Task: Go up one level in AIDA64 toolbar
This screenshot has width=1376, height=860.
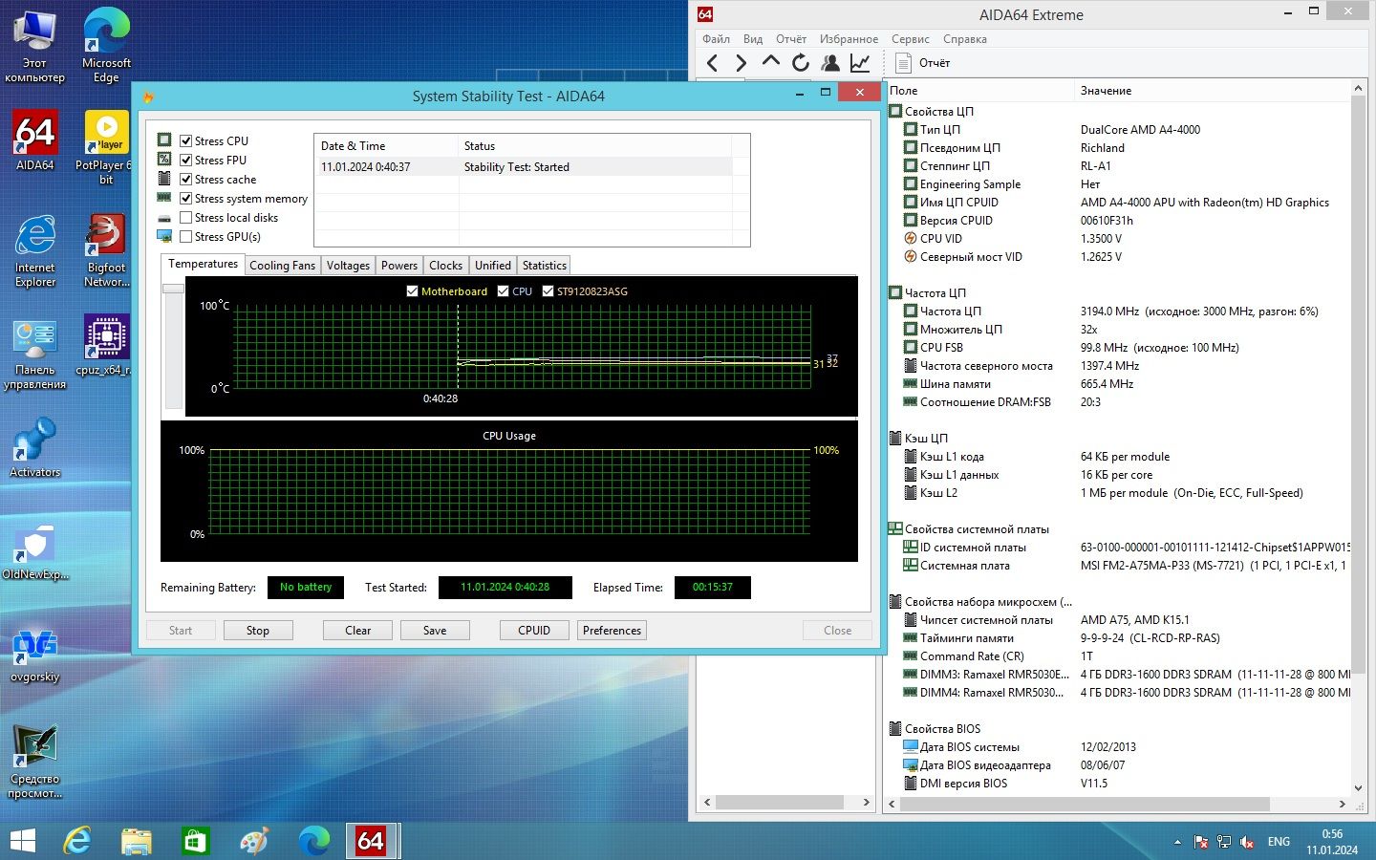Action: point(770,63)
